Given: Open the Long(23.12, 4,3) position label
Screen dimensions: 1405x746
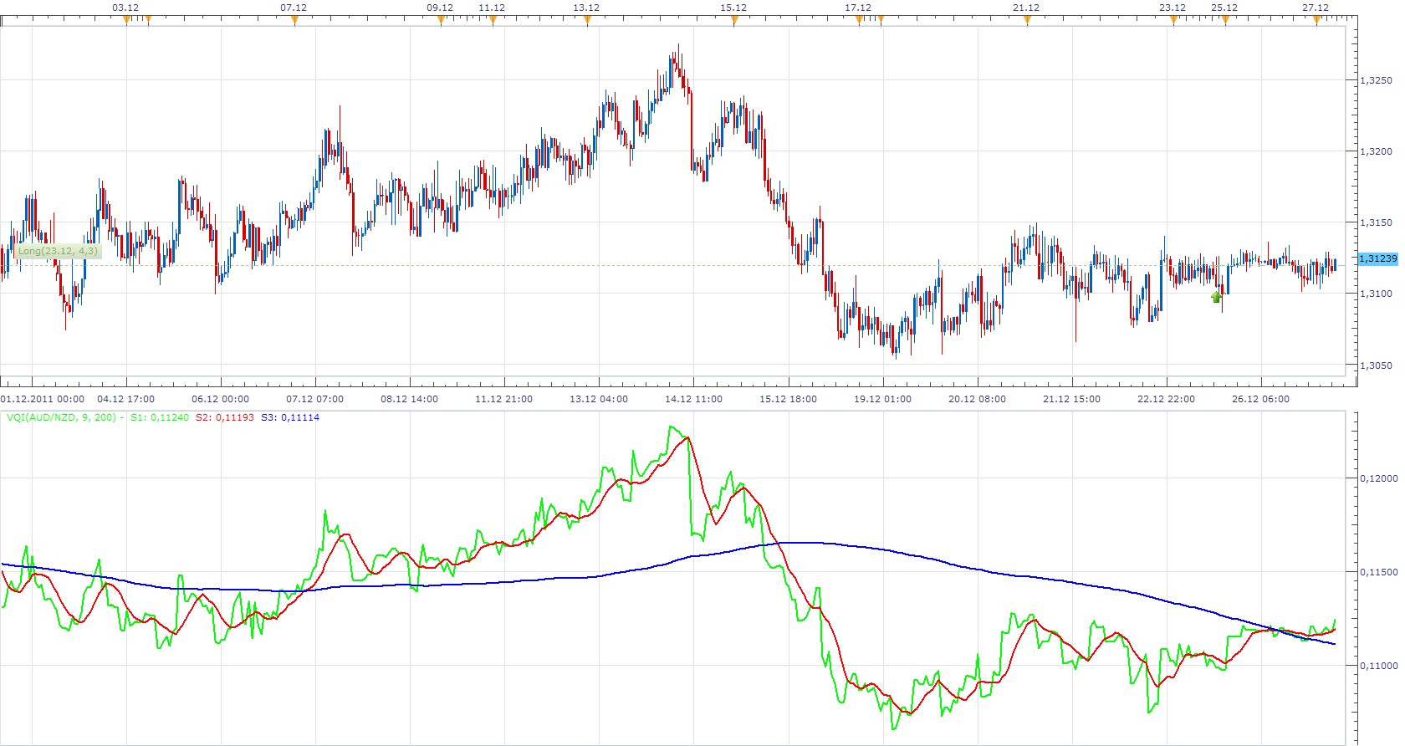Looking at the screenshot, I should [x=58, y=251].
